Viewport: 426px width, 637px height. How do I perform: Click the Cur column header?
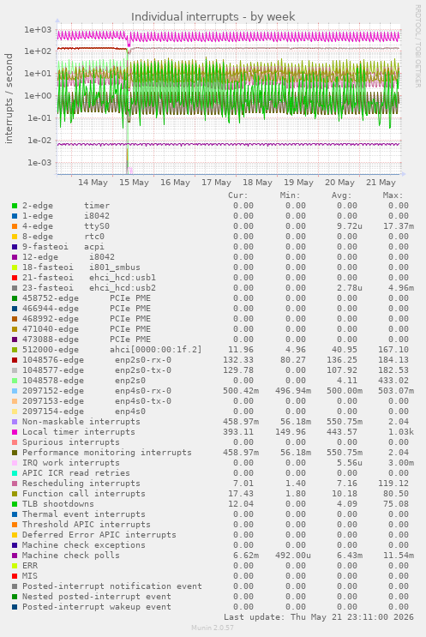238,195
